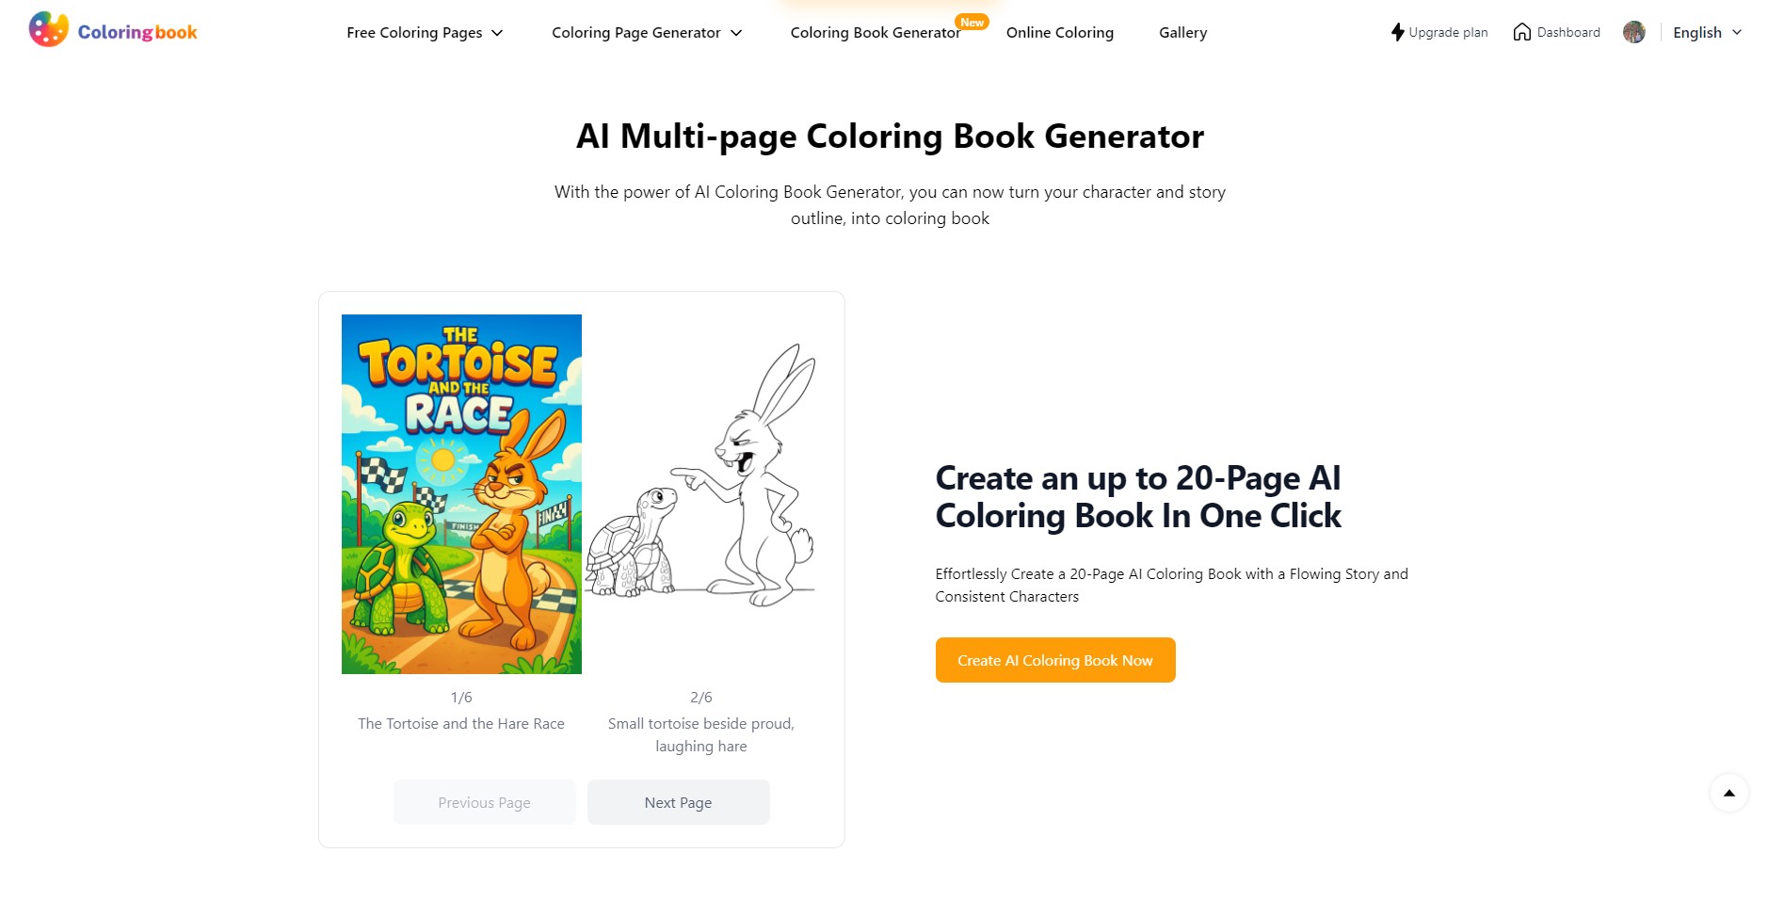Open the user profile avatar
Screen dimensions: 1784x901
[x=1634, y=32]
